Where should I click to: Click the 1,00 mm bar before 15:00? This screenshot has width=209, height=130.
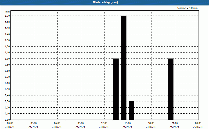[116, 89]
